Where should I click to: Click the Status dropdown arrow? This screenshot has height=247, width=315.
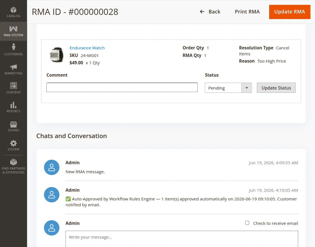pyautogui.click(x=247, y=88)
